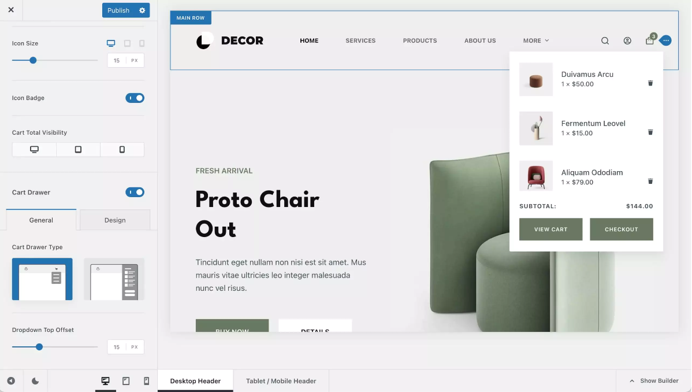Expand Show Builder panel
692x392 pixels.
click(654, 381)
